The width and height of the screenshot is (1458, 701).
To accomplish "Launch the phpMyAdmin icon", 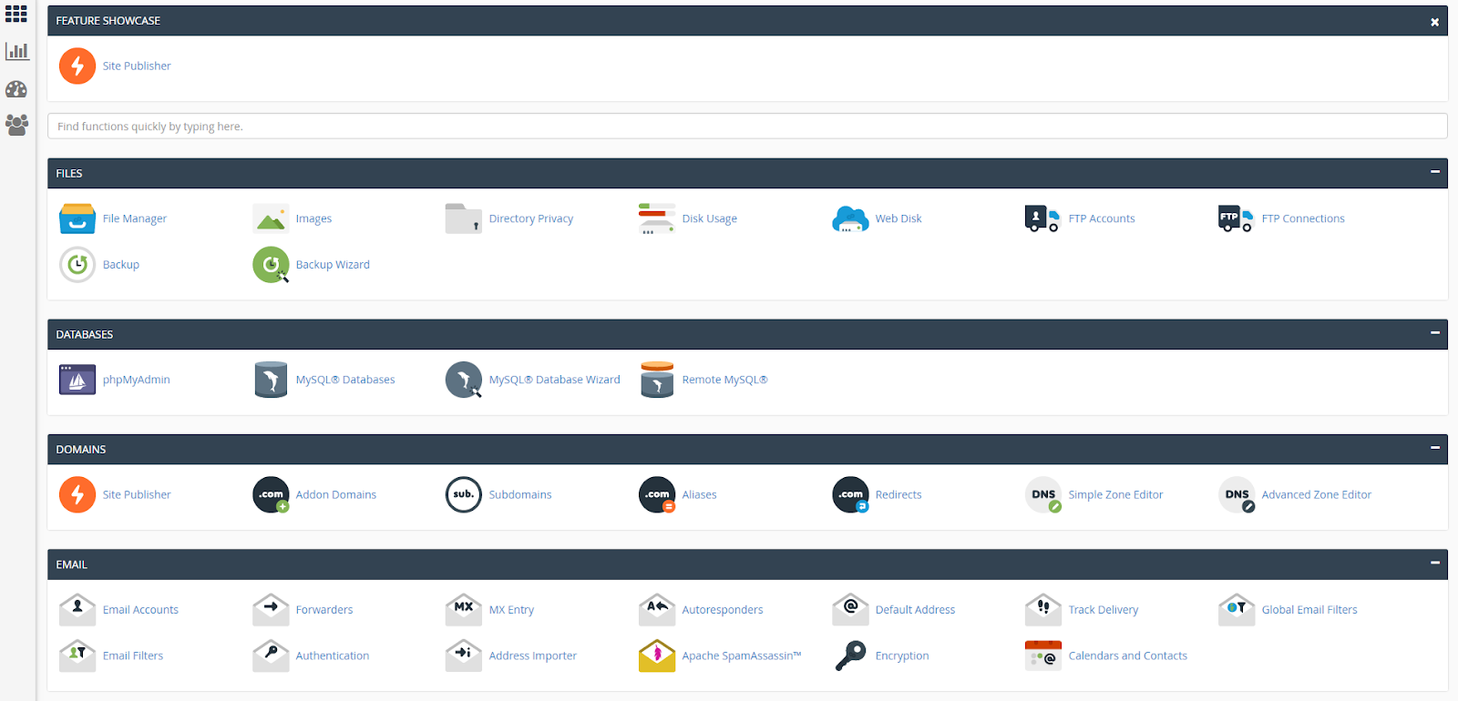I will [x=77, y=380].
